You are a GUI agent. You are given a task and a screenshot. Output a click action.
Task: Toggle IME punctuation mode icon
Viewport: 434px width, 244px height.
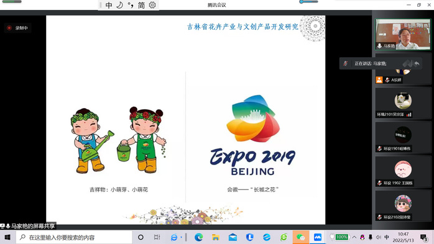131,5
